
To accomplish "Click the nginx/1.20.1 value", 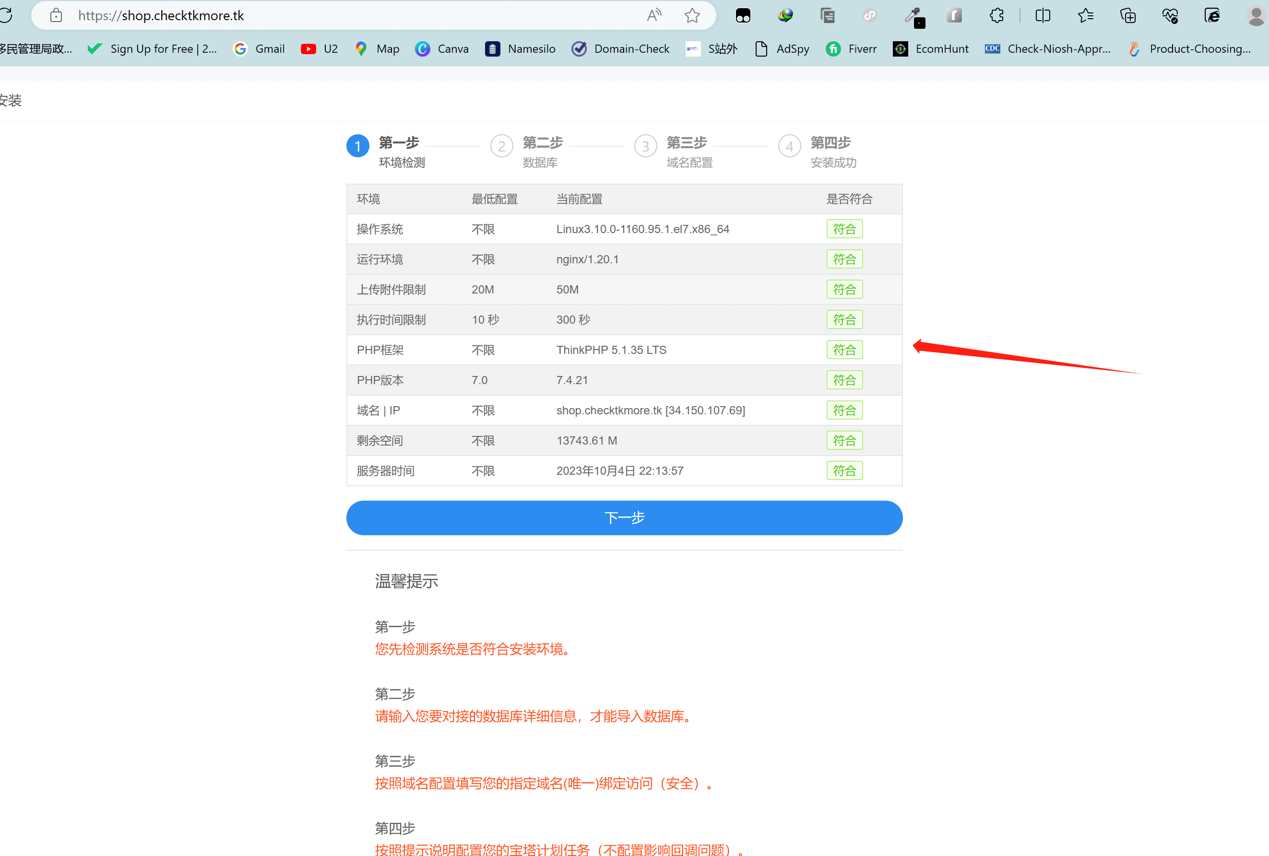I will point(588,259).
